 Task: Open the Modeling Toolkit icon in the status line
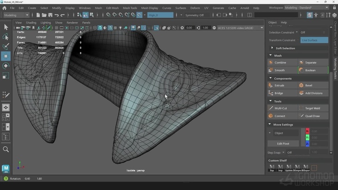pyautogui.click(x=309, y=15)
